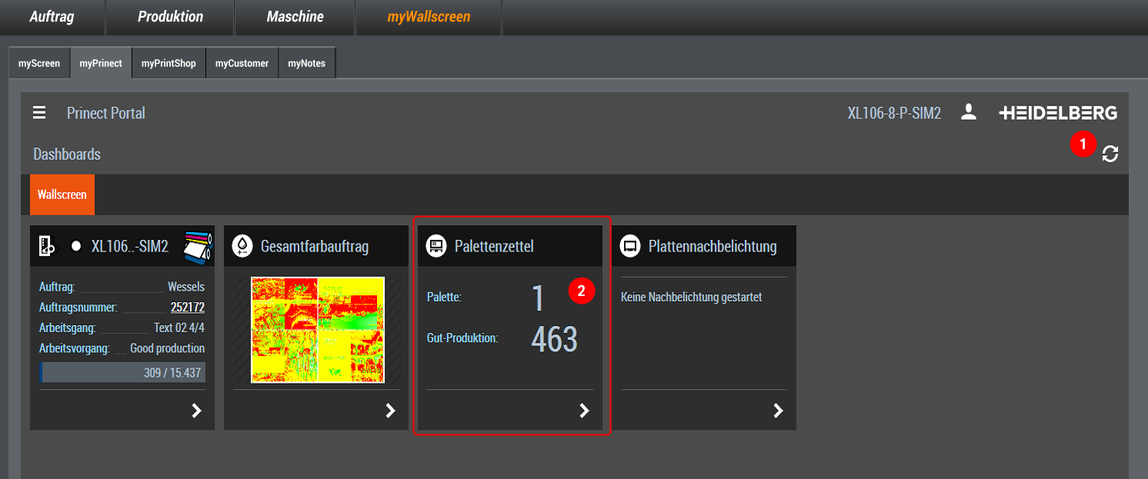1148x479 pixels.
Task: Click the Palettenzettel pallet icon
Action: coord(436,246)
